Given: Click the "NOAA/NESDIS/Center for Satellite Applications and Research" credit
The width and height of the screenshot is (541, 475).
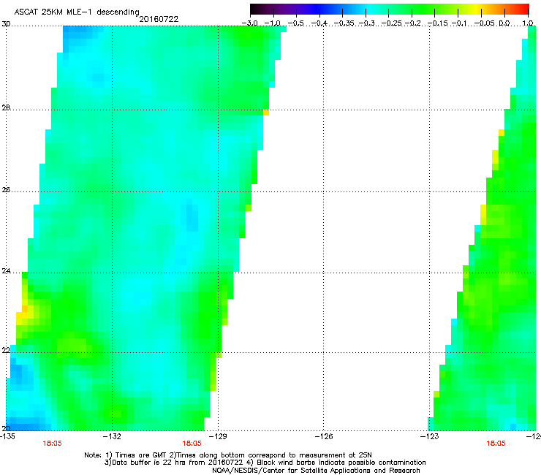Looking at the screenshot, I should click(316, 471).
